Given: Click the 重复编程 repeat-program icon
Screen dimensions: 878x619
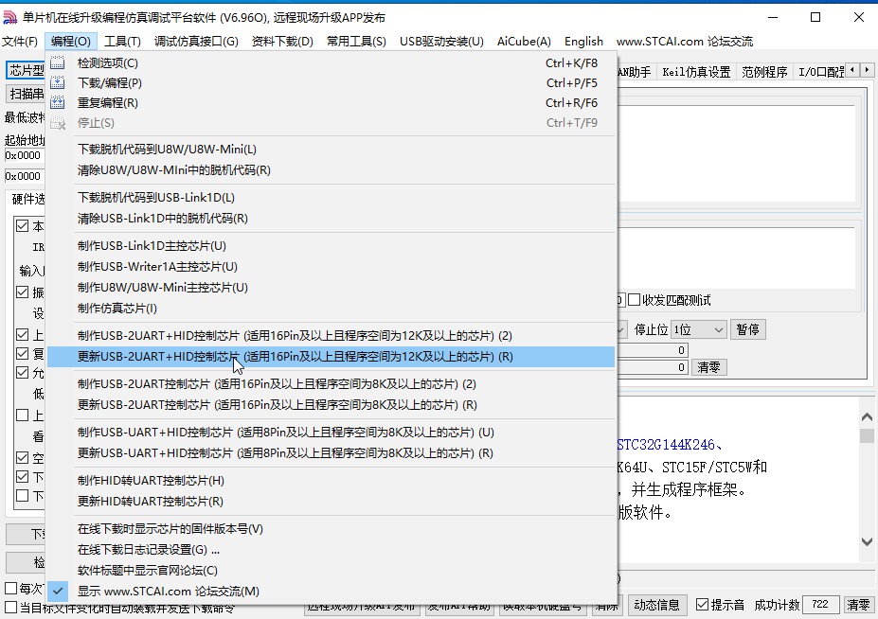Looking at the screenshot, I should [x=60, y=103].
